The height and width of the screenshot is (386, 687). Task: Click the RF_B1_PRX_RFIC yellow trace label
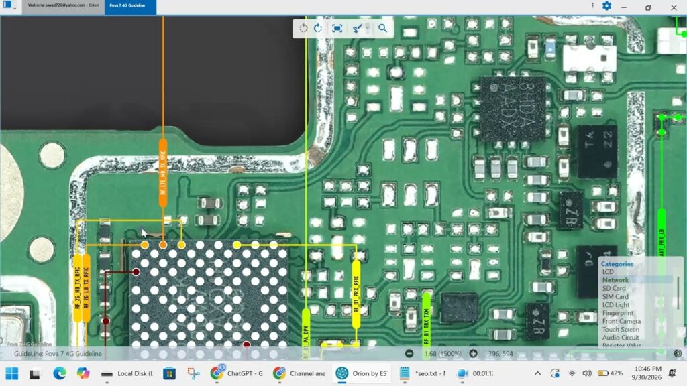356,294
